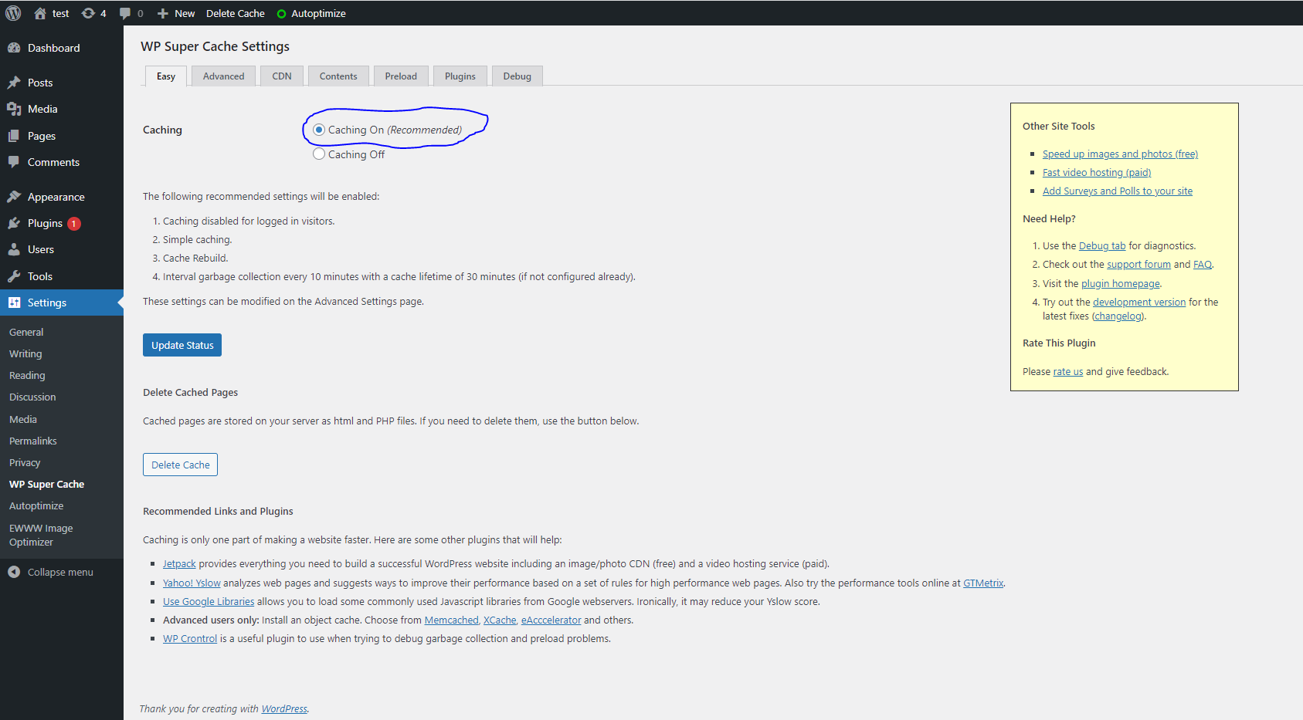The height and width of the screenshot is (720, 1303).
Task: Click the Posts pushpin icon
Action: click(x=14, y=83)
